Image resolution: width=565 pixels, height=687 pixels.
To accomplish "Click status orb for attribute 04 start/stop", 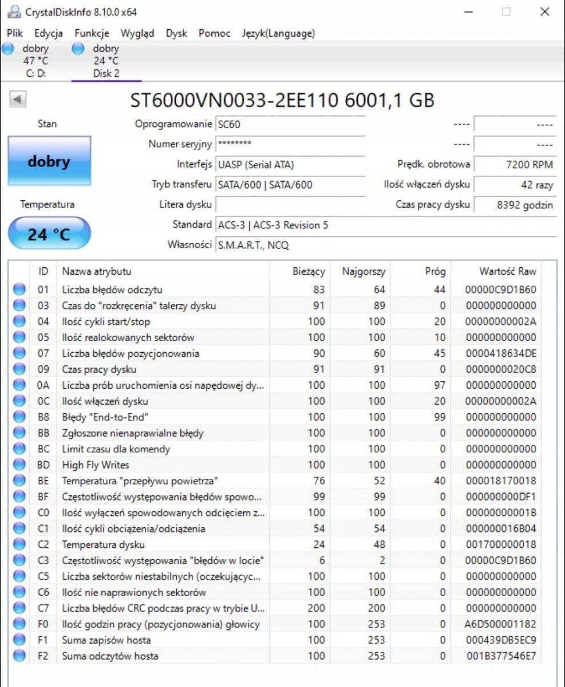I will pos(19,322).
